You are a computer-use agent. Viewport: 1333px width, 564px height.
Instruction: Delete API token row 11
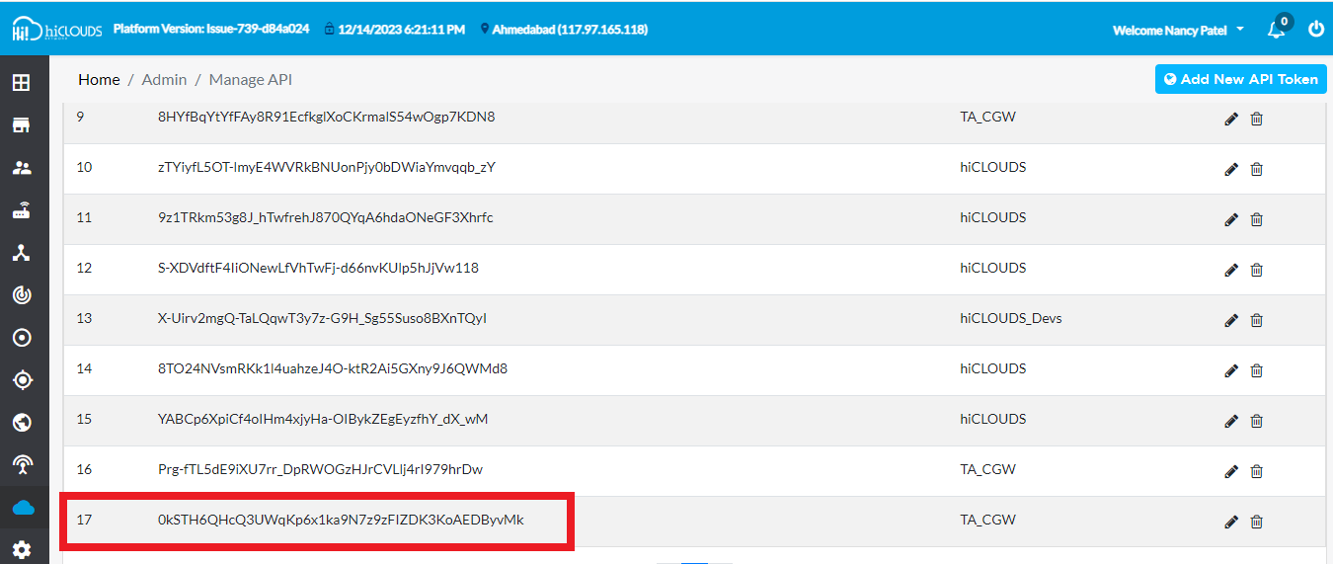pyautogui.click(x=1257, y=219)
